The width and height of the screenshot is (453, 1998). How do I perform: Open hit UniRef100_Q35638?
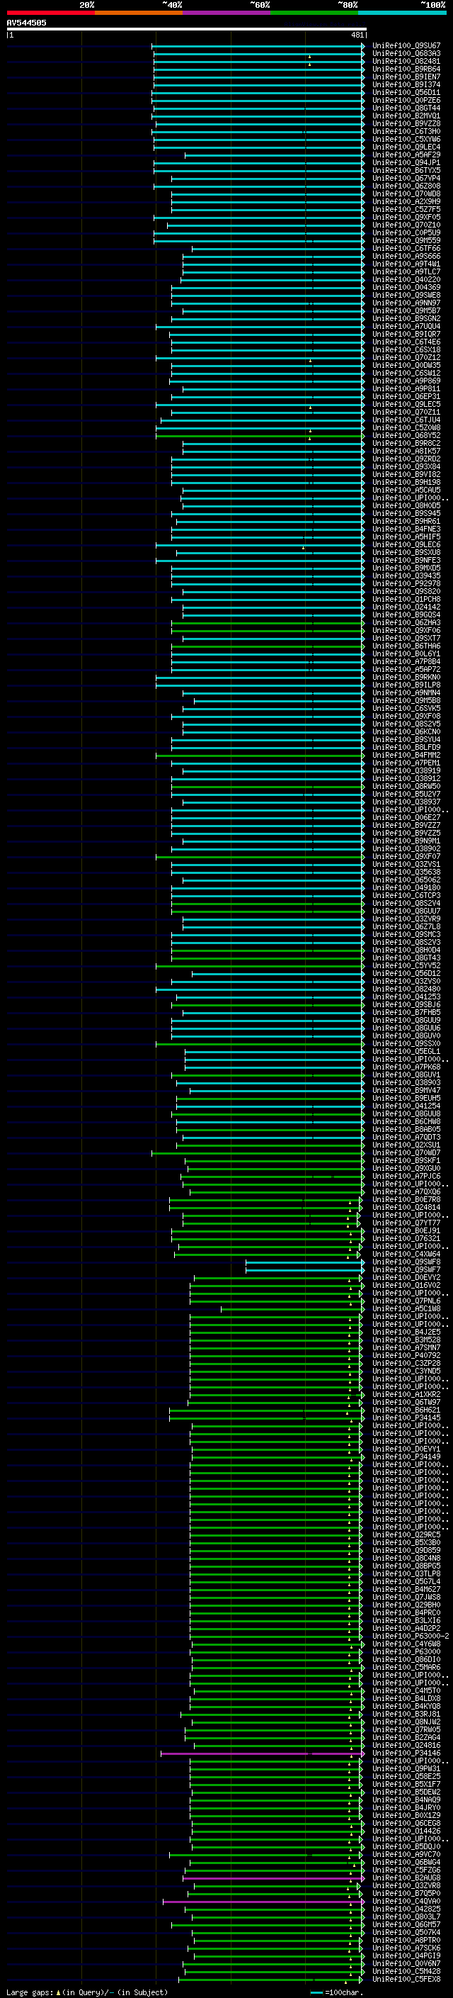pos(406,872)
